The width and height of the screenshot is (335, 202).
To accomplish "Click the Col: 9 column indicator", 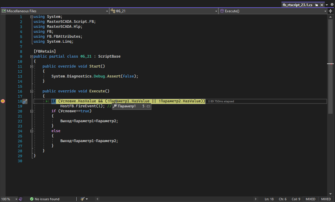I will (296, 199).
